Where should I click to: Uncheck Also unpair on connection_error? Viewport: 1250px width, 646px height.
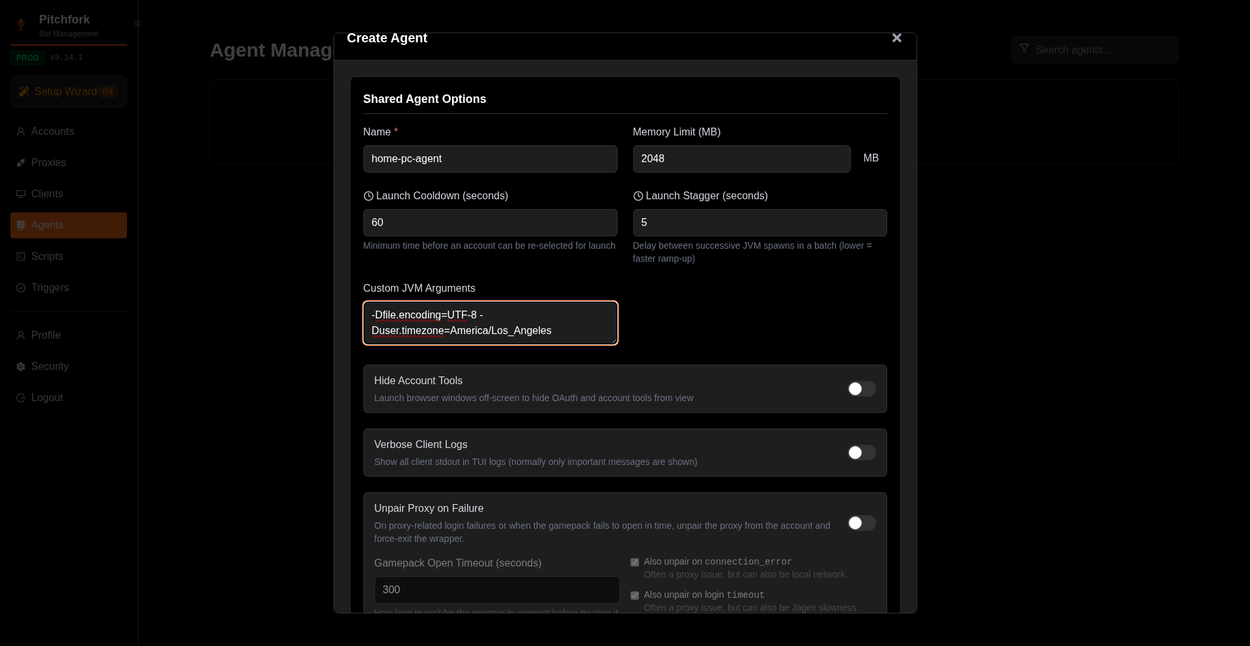point(634,562)
